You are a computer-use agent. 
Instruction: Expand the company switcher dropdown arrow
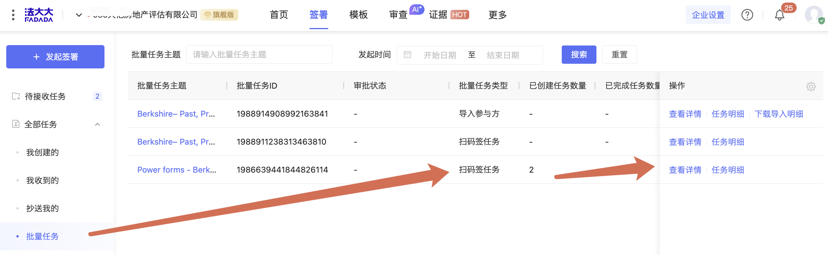pos(79,15)
